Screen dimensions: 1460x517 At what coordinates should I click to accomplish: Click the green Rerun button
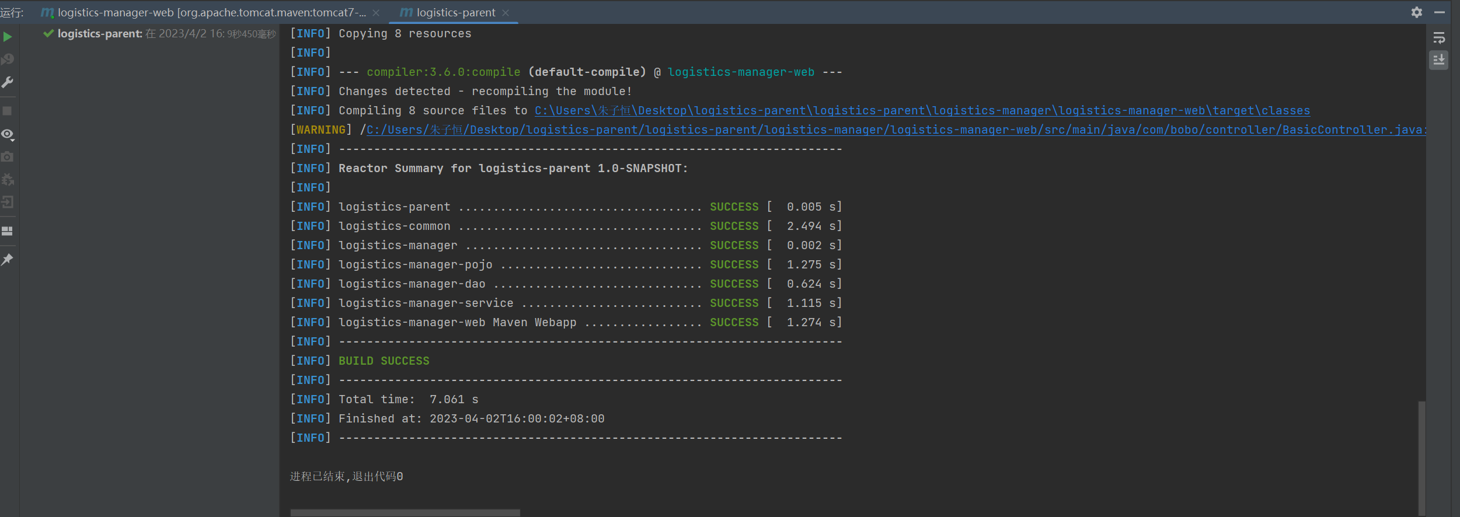8,37
